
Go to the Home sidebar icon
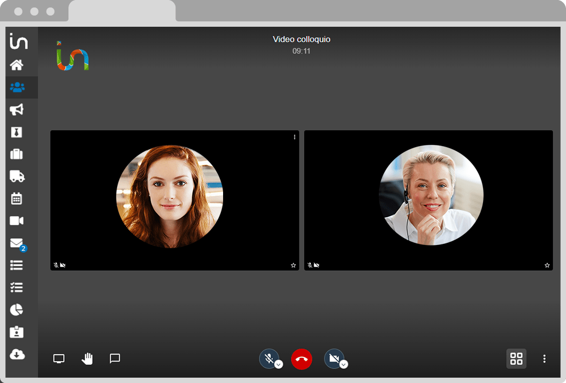tap(17, 65)
